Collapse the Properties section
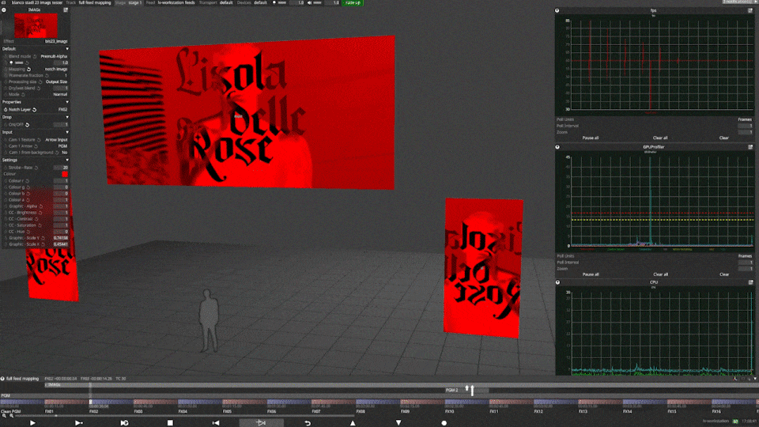Image resolution: width=759 pixels, height=427 pixels. tap(66, 102)
